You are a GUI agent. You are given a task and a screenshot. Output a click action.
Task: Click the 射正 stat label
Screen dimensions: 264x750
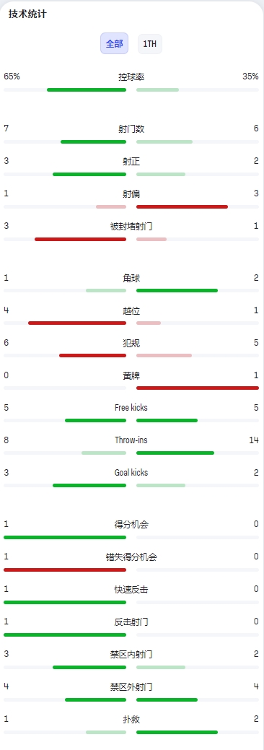[131, 161]
